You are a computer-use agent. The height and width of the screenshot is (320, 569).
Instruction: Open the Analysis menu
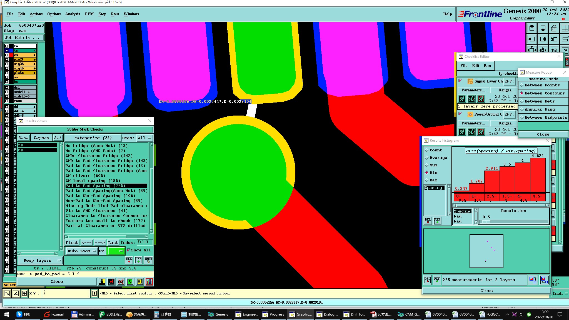[73, 14]
